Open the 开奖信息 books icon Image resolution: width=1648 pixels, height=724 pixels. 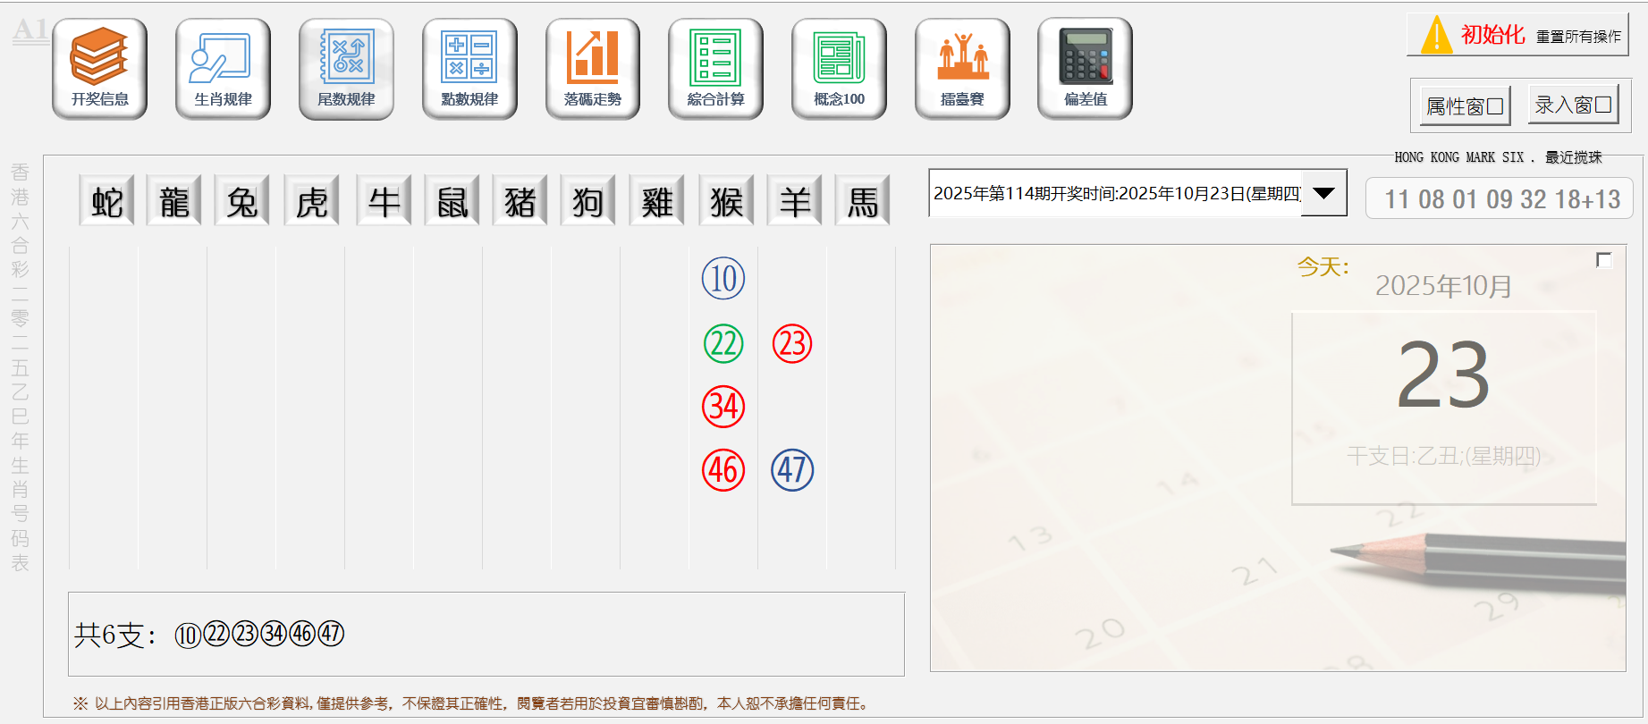coord(99,68)
